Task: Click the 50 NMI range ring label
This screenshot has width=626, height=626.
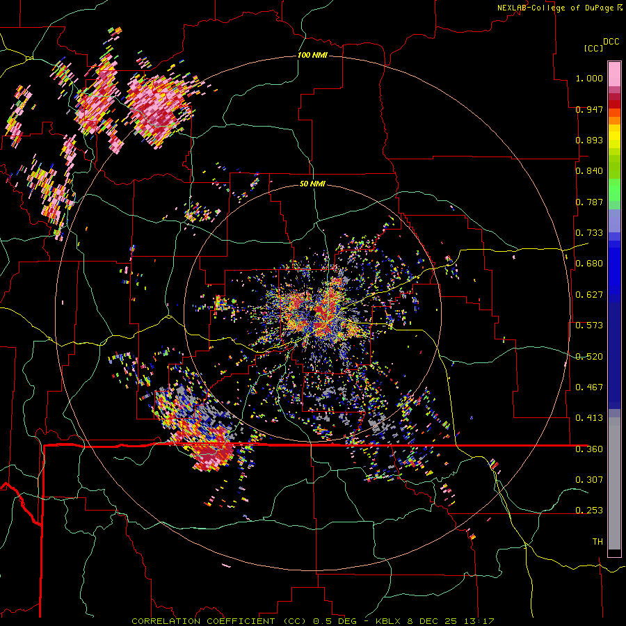Action: point(312,184)
